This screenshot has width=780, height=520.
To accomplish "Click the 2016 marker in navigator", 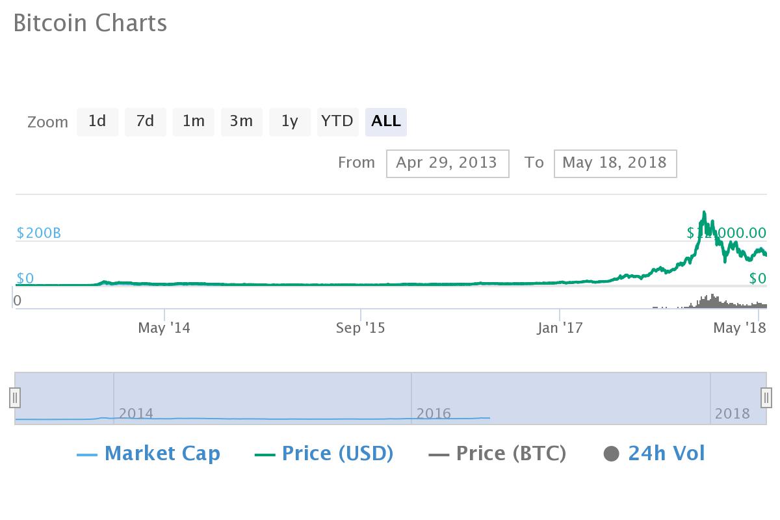I will point(434,413).
